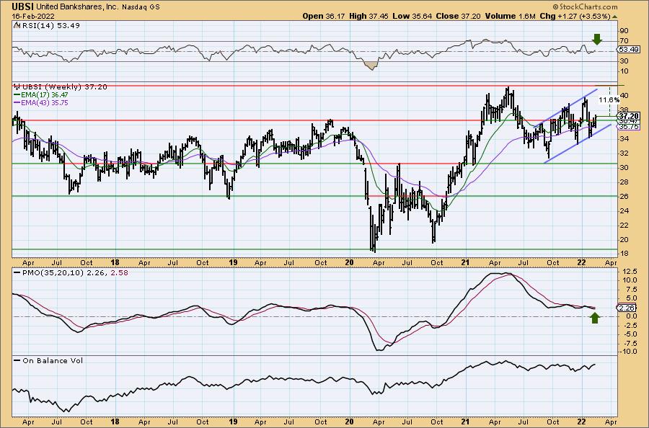Click the 'Low 35.64' value
649x428 pixels.
tap(412, 16)
